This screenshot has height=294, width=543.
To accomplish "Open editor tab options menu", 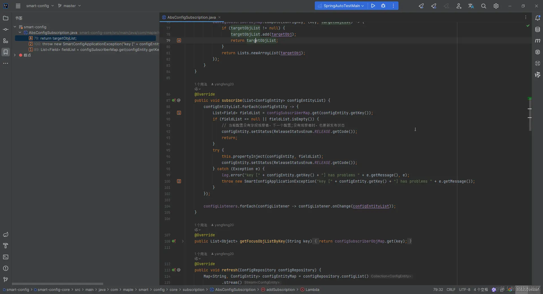I will point(526,17).
